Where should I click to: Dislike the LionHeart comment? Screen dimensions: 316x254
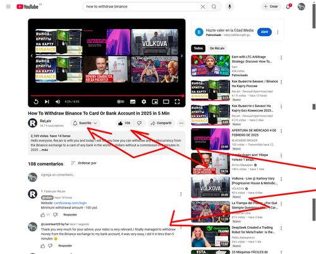click(x=50, y=246)
